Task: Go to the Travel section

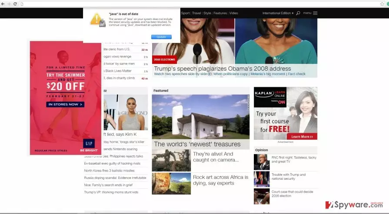Action: pyautogui.click(x=196, y=13)
